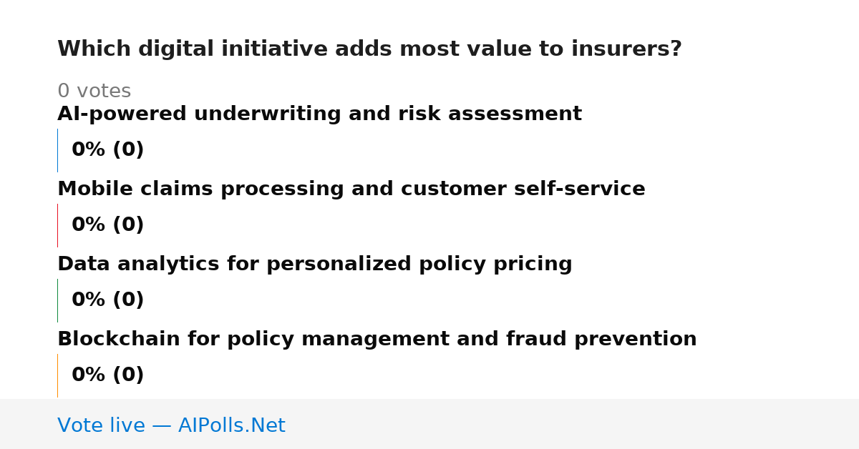Click the green bar for Data analytics
The width and height of the screenshot is (859, 449).
57,300
